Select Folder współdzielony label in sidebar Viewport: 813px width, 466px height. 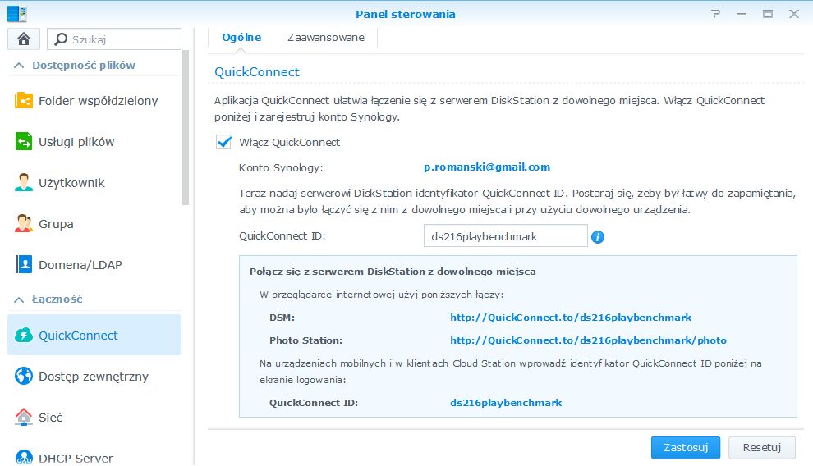coord(99,100)
